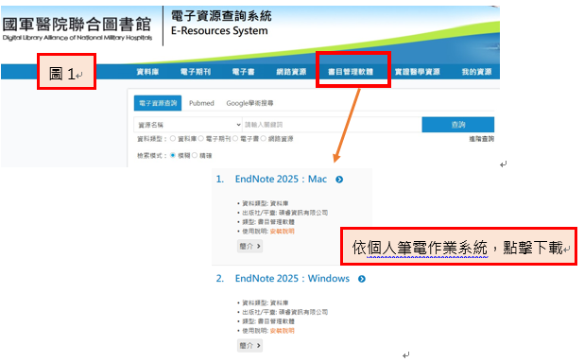
Task: Open the 網路資源 navigation item
Action: point(291,72)
